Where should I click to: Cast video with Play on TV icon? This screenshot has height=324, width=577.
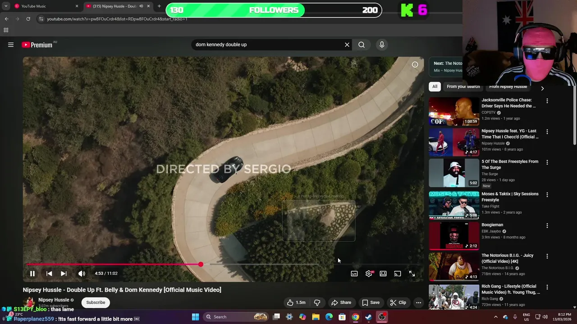(x=398, y=274)
